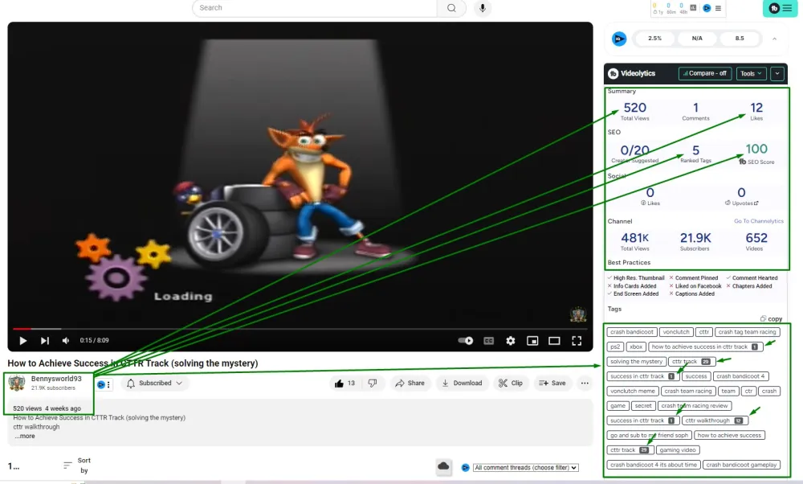
Task: Save the video to a playlist
Action: (552, 384)
